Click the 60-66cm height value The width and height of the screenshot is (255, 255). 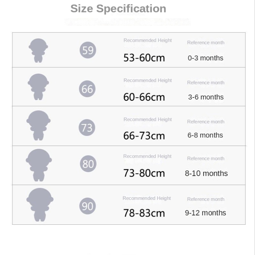click(x=144, y=97)
